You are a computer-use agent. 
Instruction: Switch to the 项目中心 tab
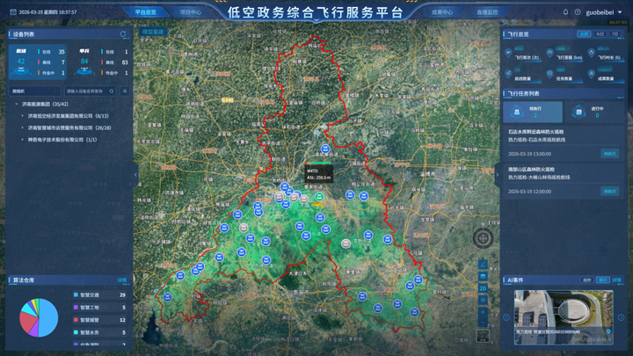(190, 13)
